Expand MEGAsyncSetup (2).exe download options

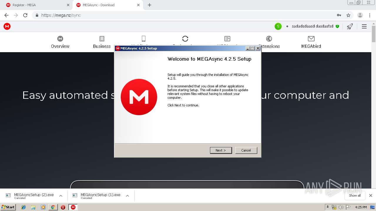(x=61, y=196)
